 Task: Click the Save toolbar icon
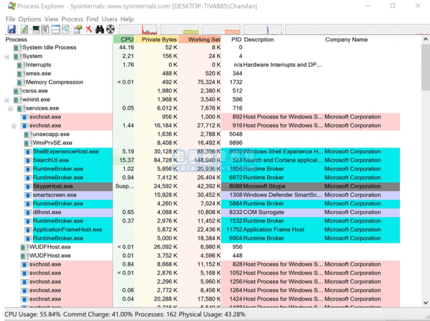pos(11,29)
